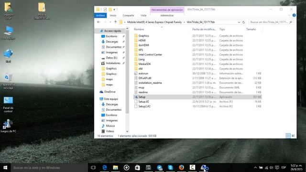Go back with the back arrow
This screenshot has width=306, height=172.
pos(98,22)
